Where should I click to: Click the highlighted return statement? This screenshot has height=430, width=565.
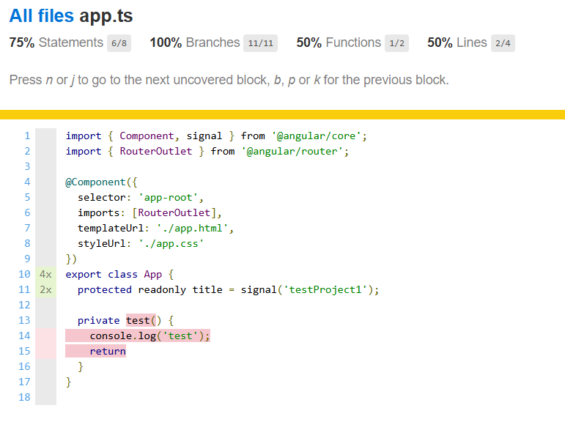pyautogui.click(x=108, y=351)
